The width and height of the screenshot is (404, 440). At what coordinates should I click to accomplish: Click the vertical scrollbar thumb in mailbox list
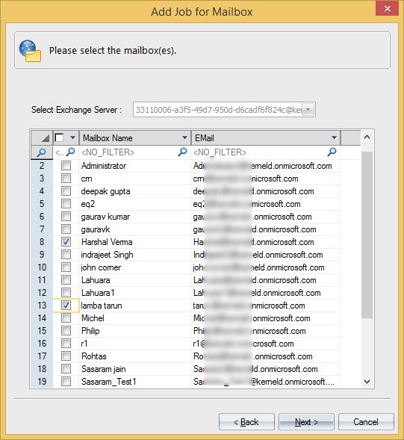pyautogui.click(x=367, y=235)
